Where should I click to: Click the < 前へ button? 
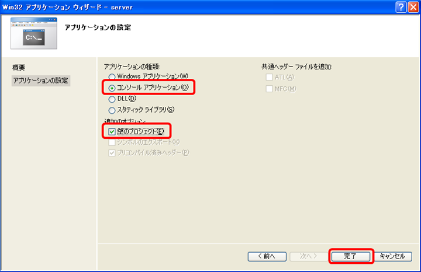point(267,256)
